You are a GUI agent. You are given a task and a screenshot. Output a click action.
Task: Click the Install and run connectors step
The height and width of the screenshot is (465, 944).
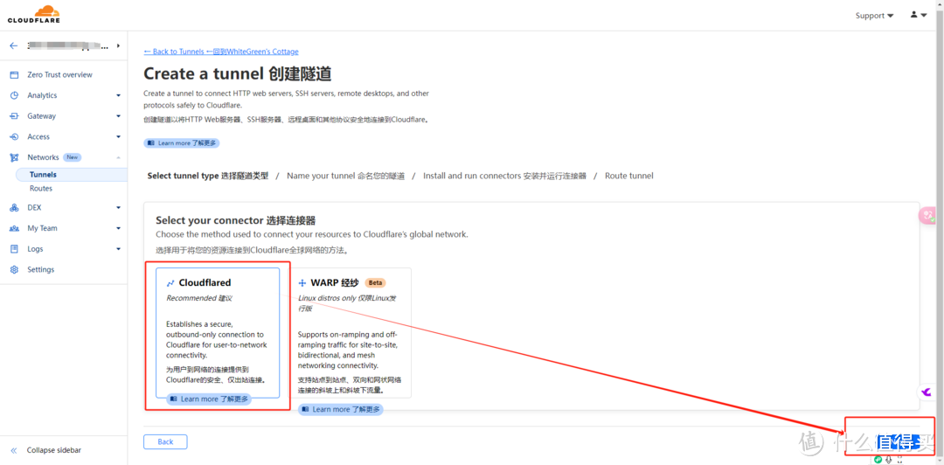tap(504, 176)
